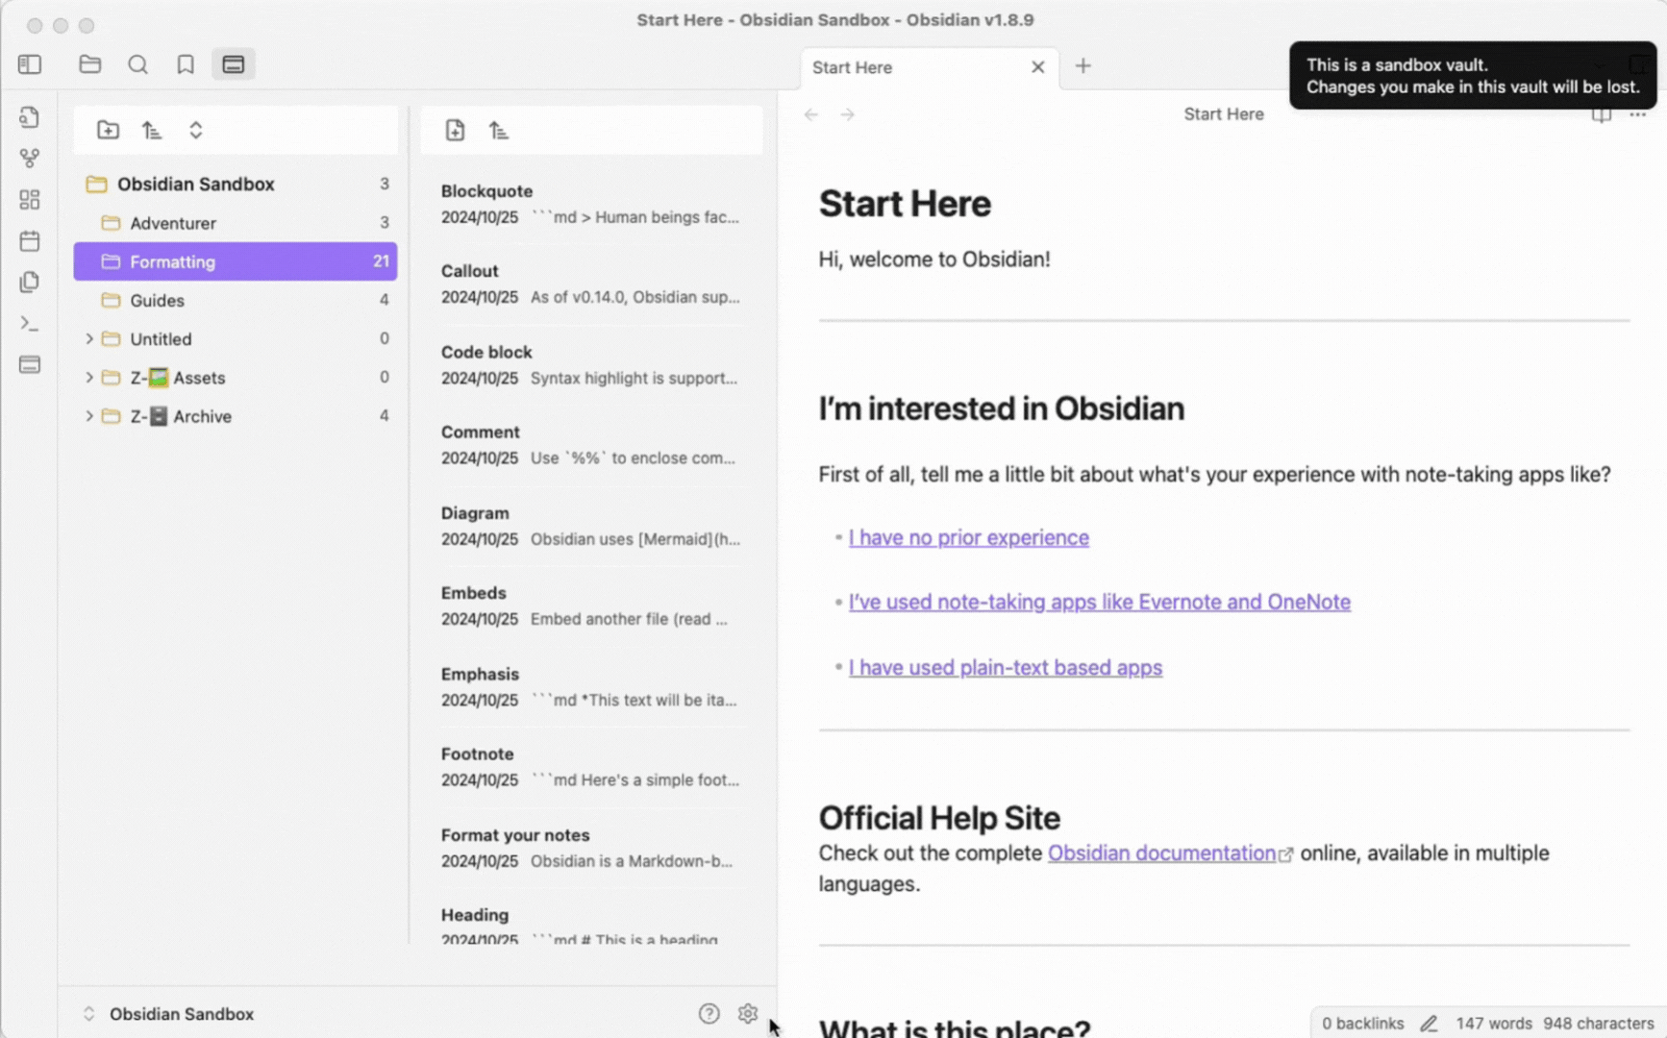Viewport: 1667px width, 1038px height.
Task: Select the Obsidian Sandbox root folder
Action: coord(236,184)
